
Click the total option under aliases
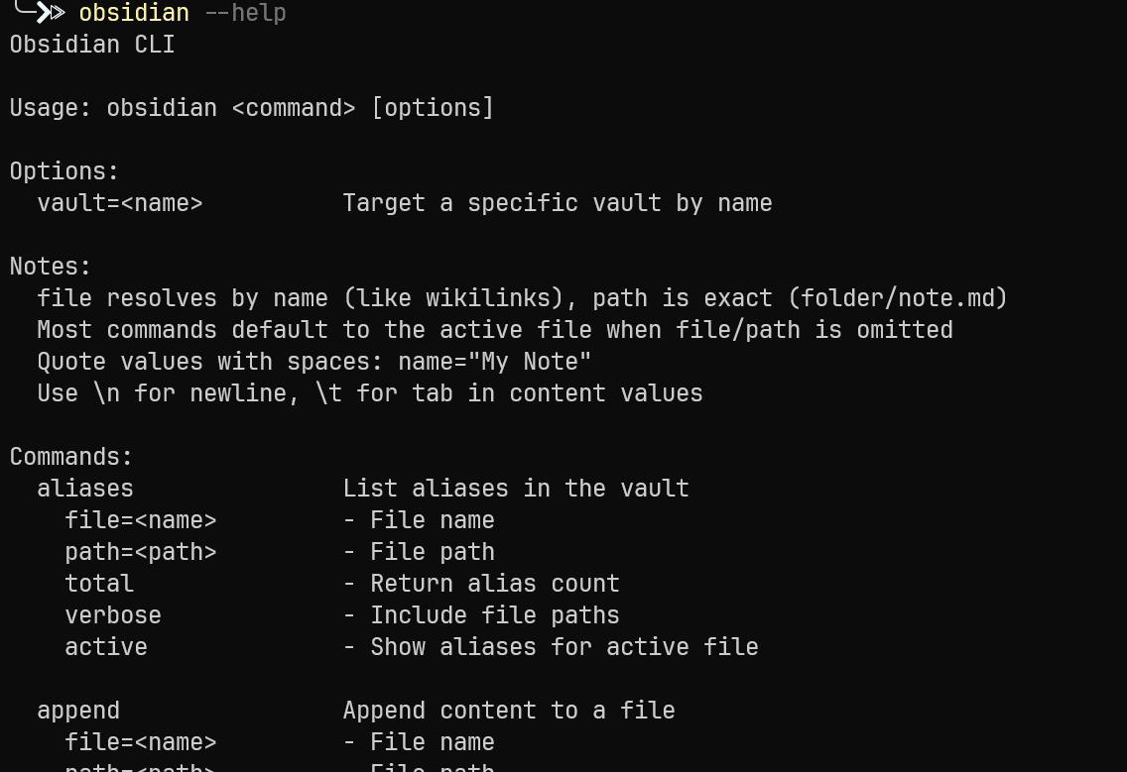coord(99,584)
